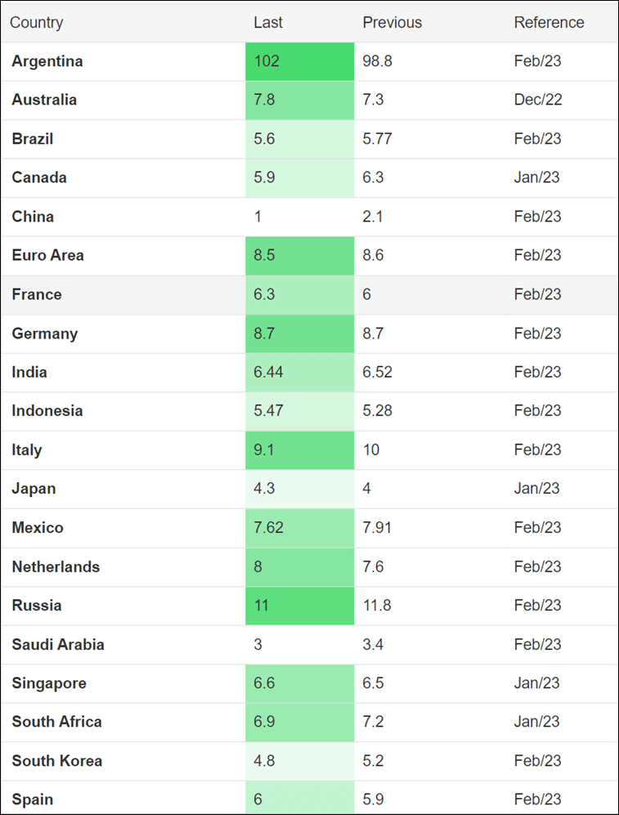Sort by the Last column header
The height and width of the screenshot is (815, 619).
pos(268,22)
